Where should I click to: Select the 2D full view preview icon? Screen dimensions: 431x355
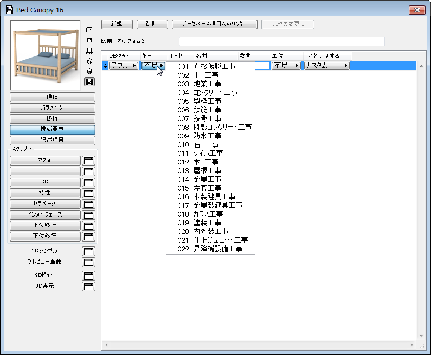pyautogui.click(x=89, y=40)
